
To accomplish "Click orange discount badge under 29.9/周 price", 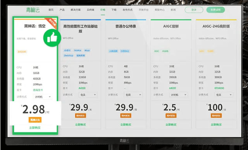I will point(126,116).
